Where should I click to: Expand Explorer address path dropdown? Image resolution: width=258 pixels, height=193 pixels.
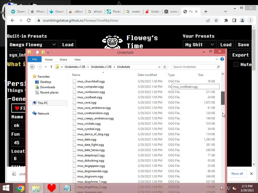click(x=159, y=67)
